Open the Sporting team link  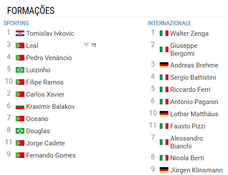(16, 23)
